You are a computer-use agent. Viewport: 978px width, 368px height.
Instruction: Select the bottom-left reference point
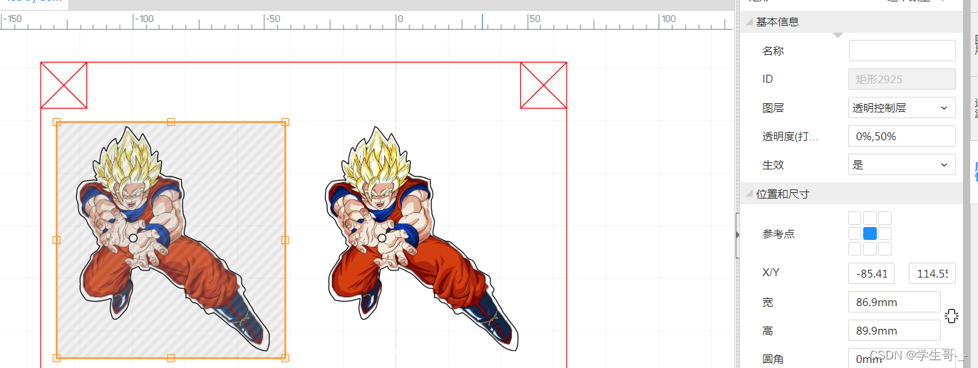[x=855, y=248]
